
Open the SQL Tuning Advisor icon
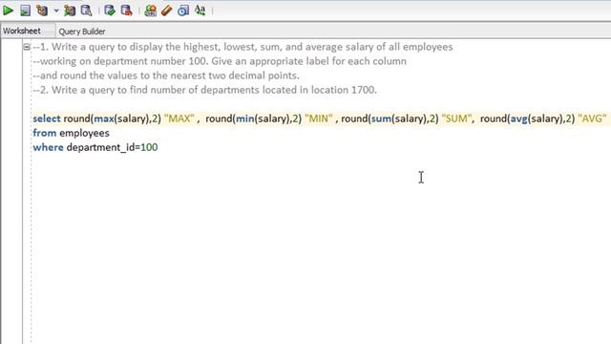point(87,11)
